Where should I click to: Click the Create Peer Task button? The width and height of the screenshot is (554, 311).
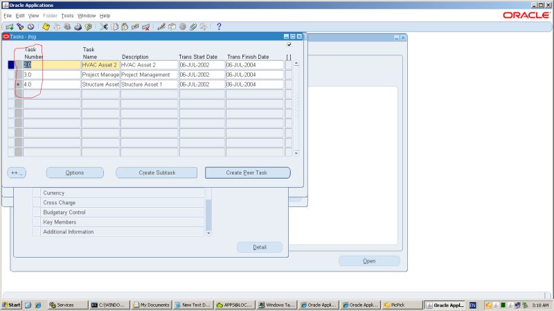(x=248, y=173)
